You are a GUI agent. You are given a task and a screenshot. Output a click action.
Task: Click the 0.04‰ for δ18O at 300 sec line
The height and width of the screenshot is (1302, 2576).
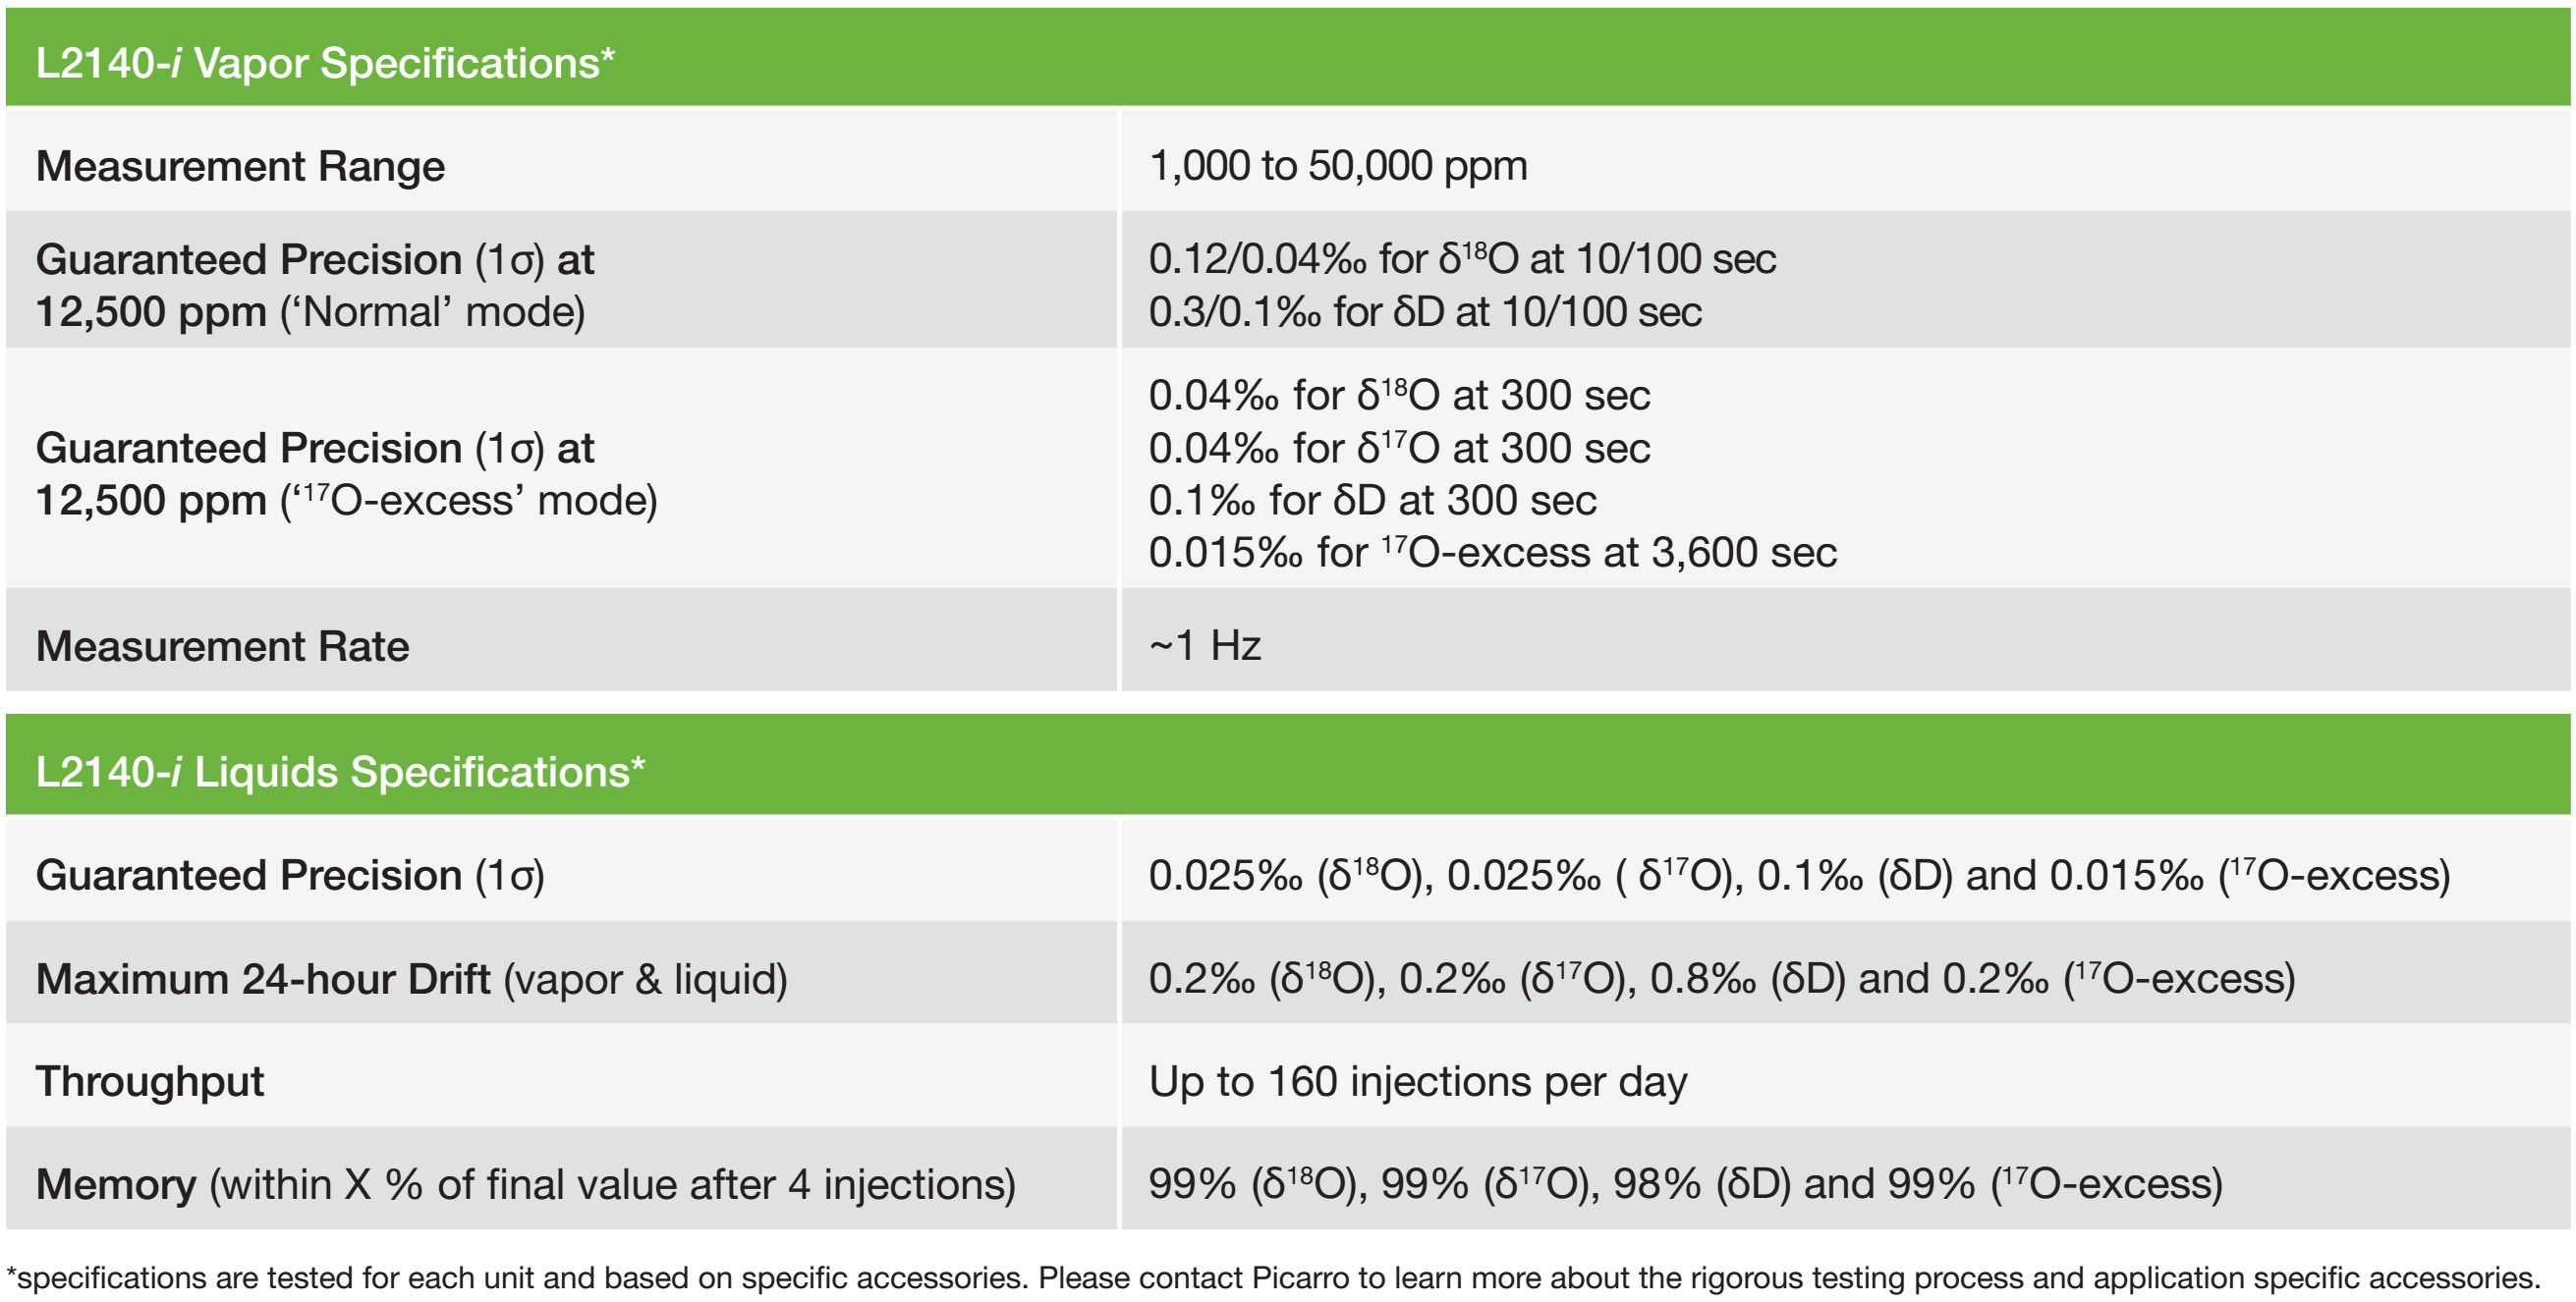click(x=1399, y=396)
